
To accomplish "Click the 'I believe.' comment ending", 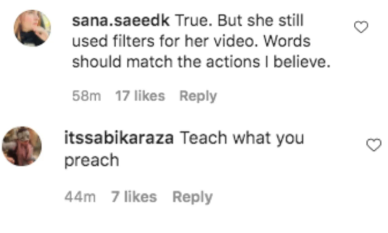I will [298, 62].
